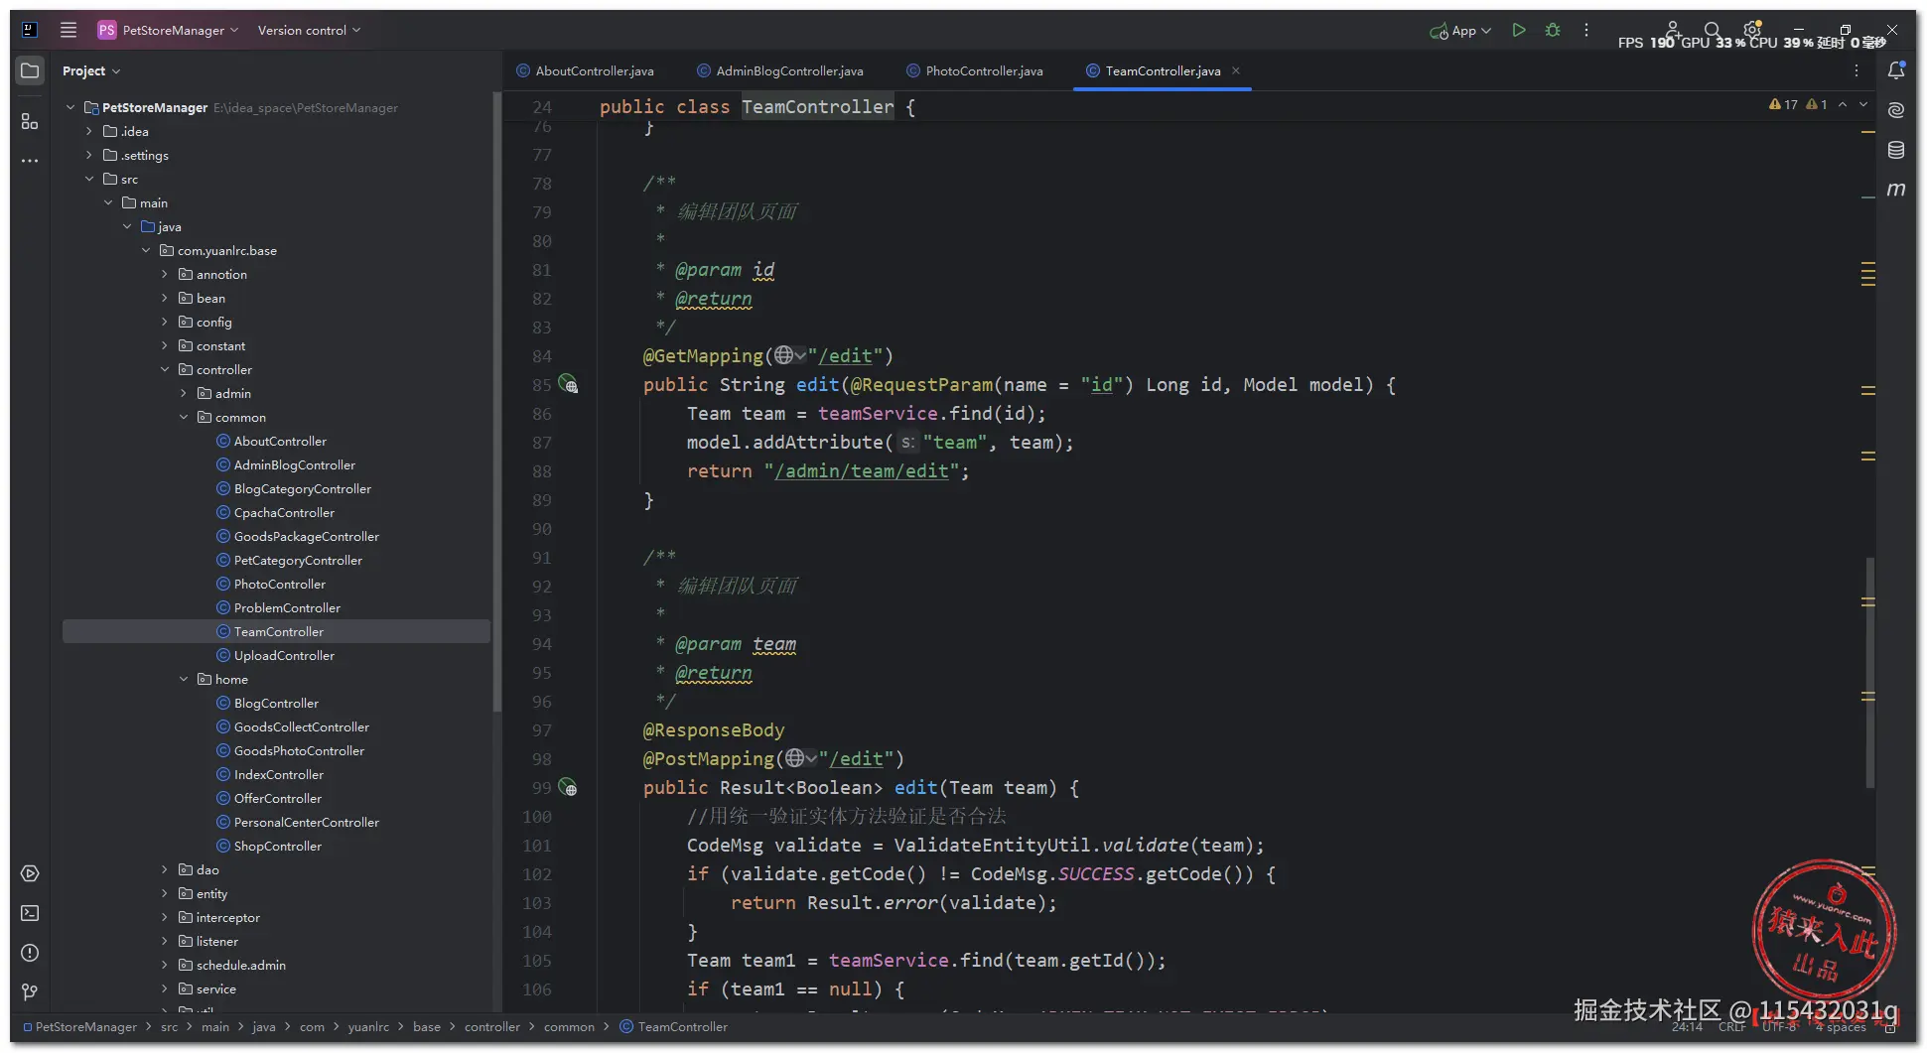Select ShopController in project tree
1927x1053 pixels.
277,846
